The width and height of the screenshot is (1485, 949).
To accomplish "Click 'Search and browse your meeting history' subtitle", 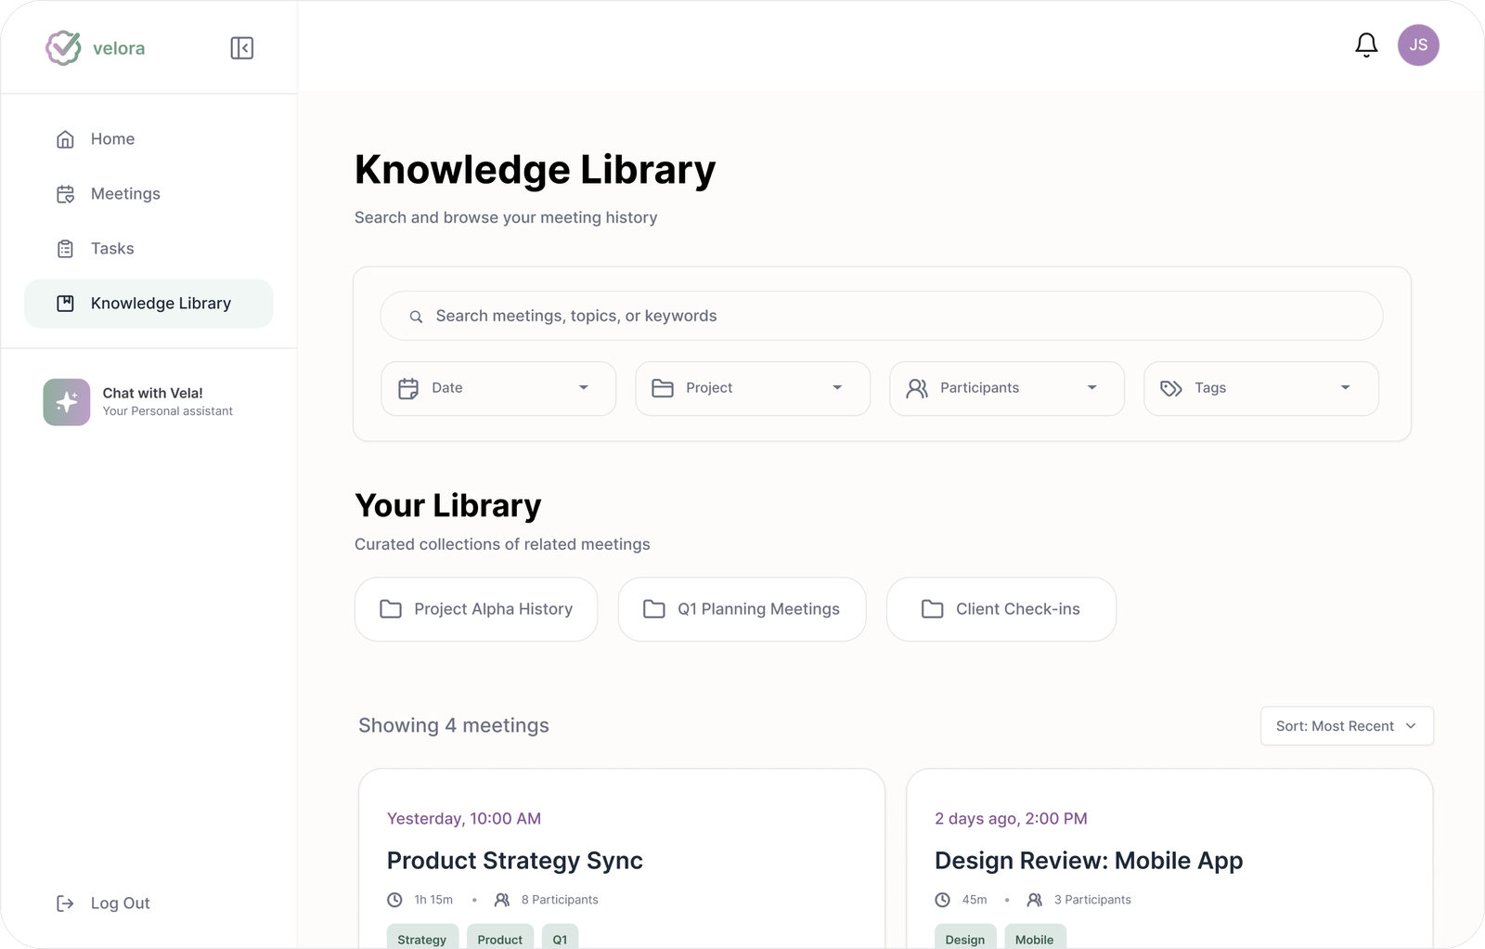I will coord(506,217).
